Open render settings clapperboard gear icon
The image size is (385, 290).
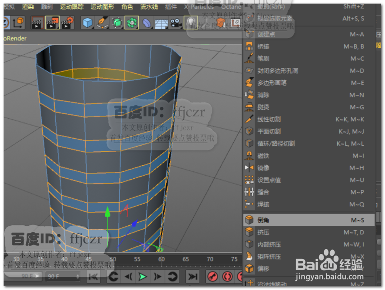coord(67,23)
